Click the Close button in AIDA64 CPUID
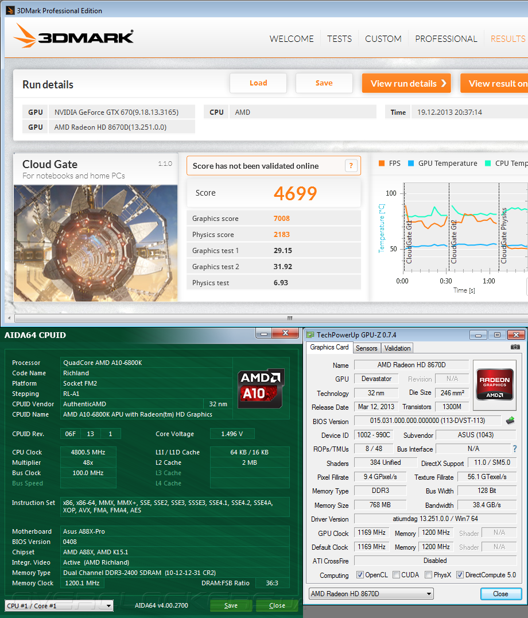The width and height of the screenshot is (528, 618). [x=277, y=605]
